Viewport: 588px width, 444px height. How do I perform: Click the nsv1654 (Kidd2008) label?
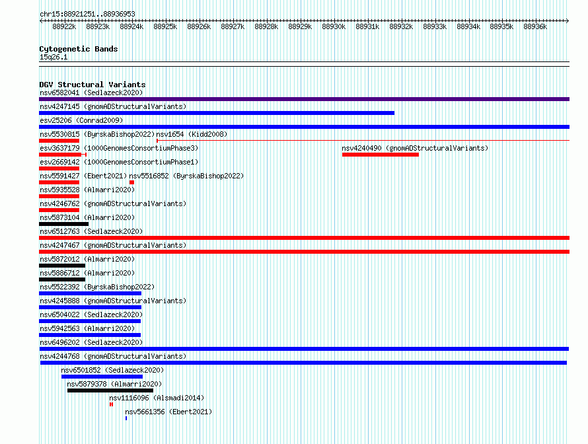point(192,134)
